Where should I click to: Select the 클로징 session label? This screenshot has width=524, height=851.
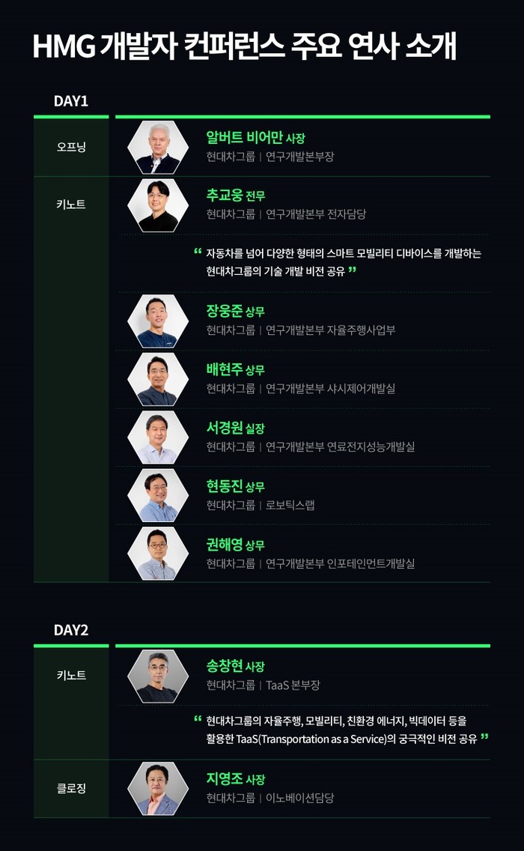pos(71,789)
